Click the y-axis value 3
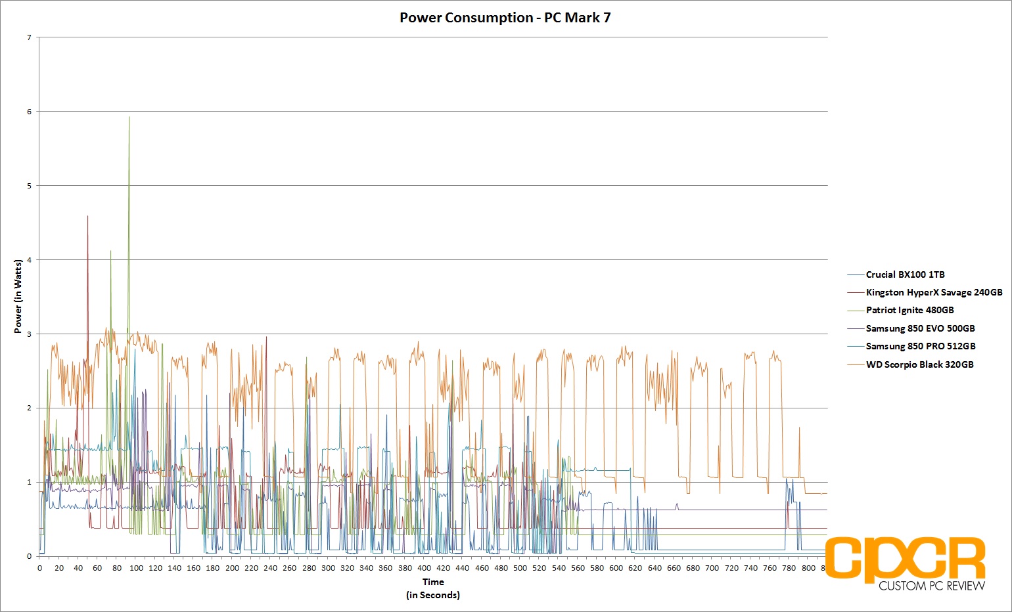 point(29,334)
